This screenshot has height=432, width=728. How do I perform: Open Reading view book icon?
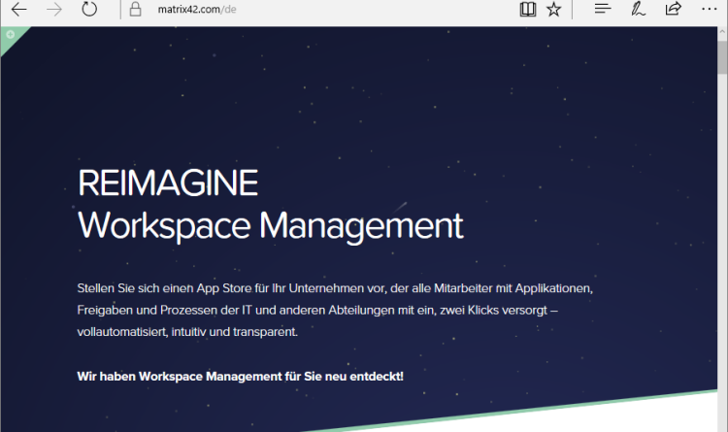click(527, 10)
